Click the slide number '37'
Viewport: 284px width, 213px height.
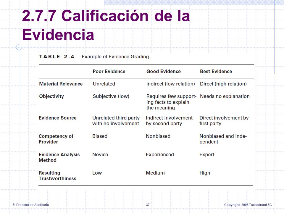pyautogui.click(x=148, y=205)
